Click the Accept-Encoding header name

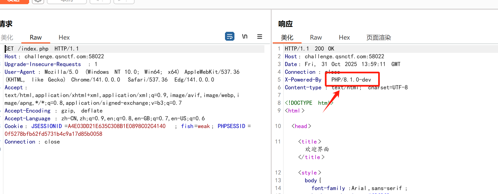pos(27,111)
